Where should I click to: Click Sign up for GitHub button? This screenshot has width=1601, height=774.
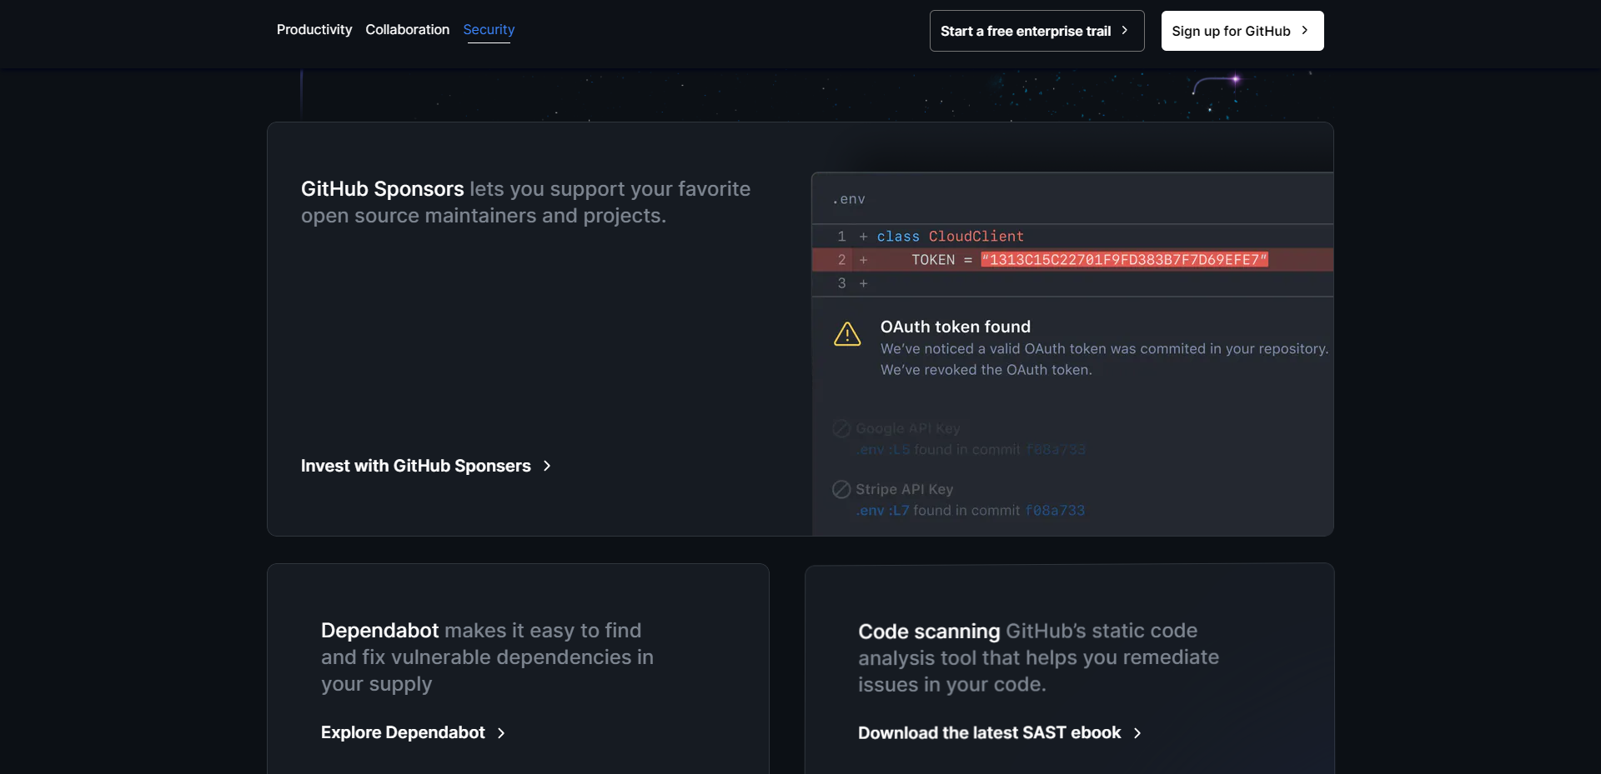point(1242,31)
